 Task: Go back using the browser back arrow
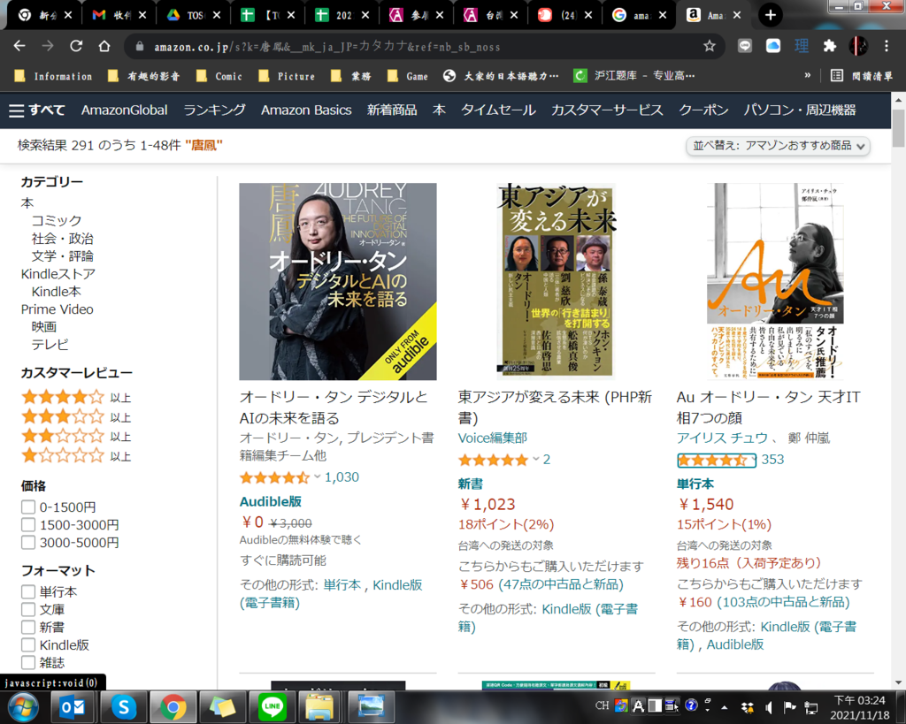19,46
